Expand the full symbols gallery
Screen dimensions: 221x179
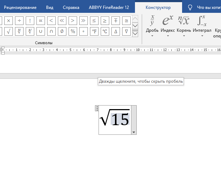click(135, 33)
